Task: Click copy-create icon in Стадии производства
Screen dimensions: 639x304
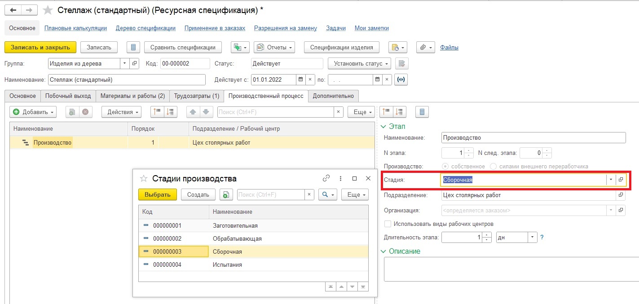Action: 226,194
